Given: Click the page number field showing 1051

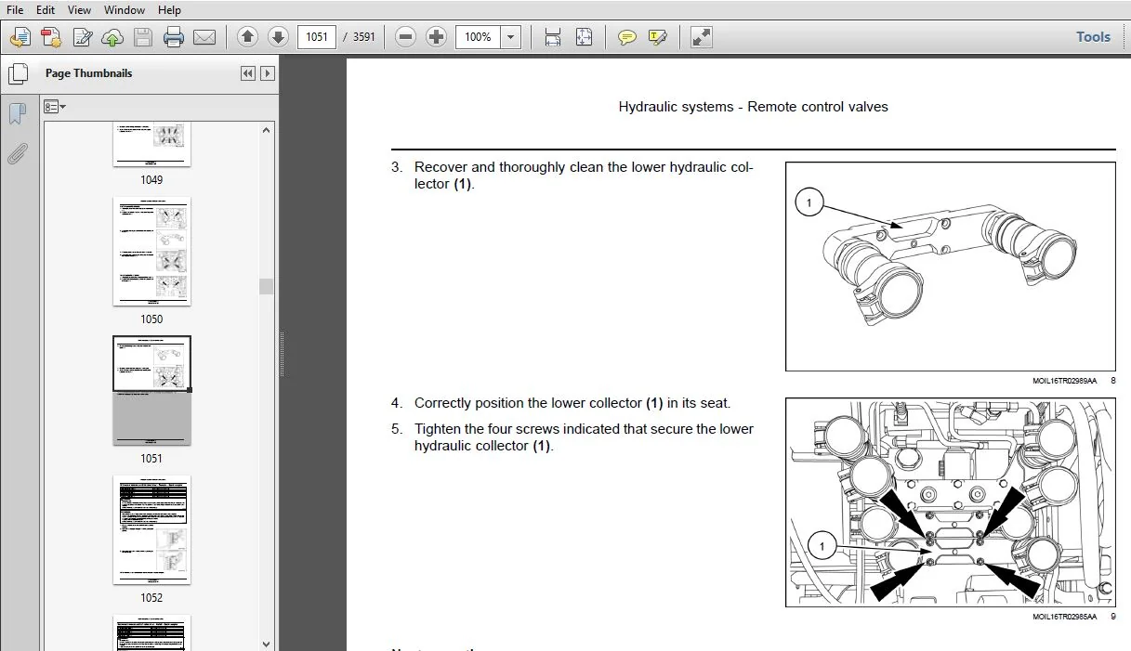Looking at the screenshot, I should pyautogui.click(x=317, y=37).
